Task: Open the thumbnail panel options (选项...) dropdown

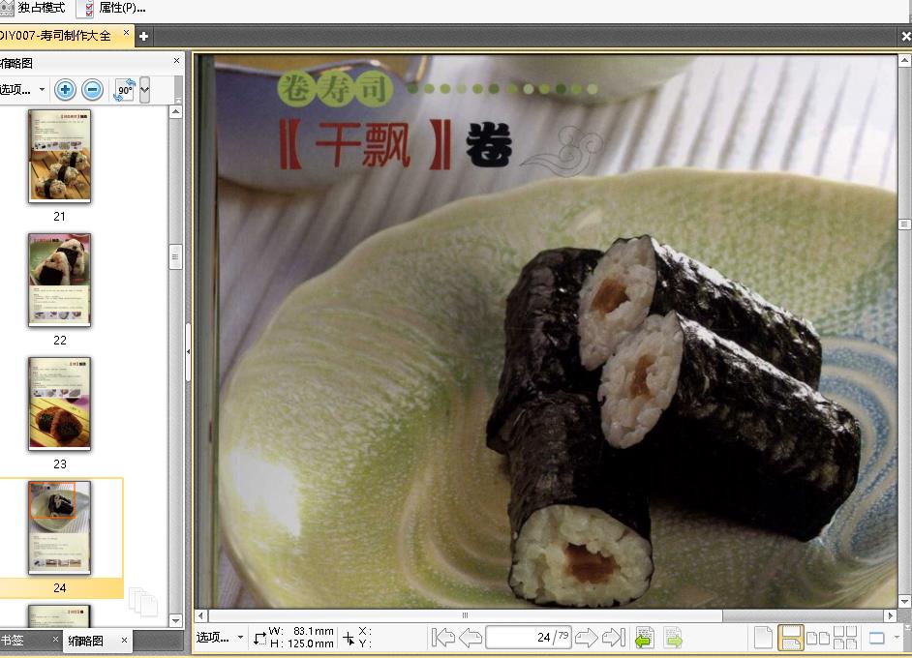Action: pyautogui.click(x=22, y=90)
